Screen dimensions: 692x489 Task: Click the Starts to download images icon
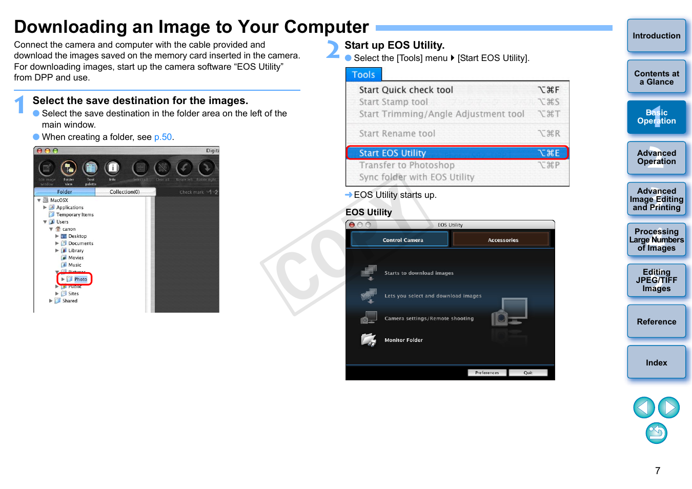pos(369,273)
